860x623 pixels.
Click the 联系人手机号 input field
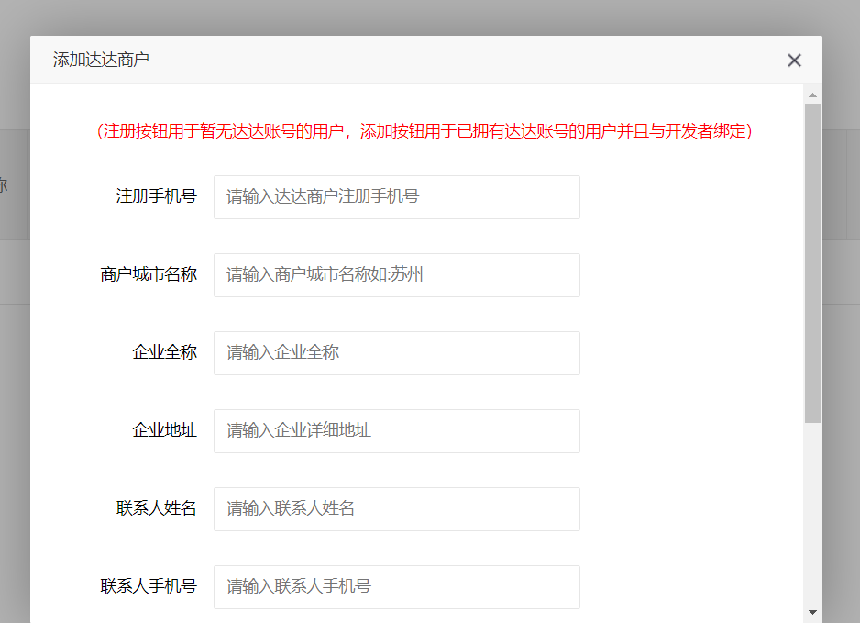coord(397,587)
